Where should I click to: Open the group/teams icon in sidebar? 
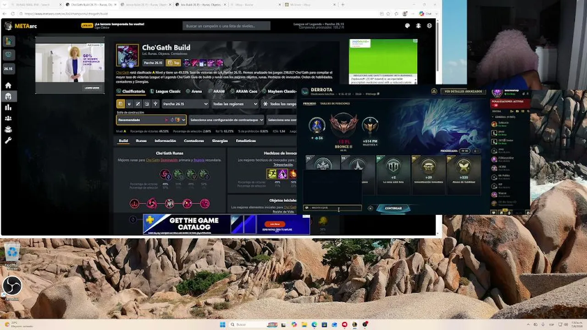pyautogui.click(x=8, y=118)
